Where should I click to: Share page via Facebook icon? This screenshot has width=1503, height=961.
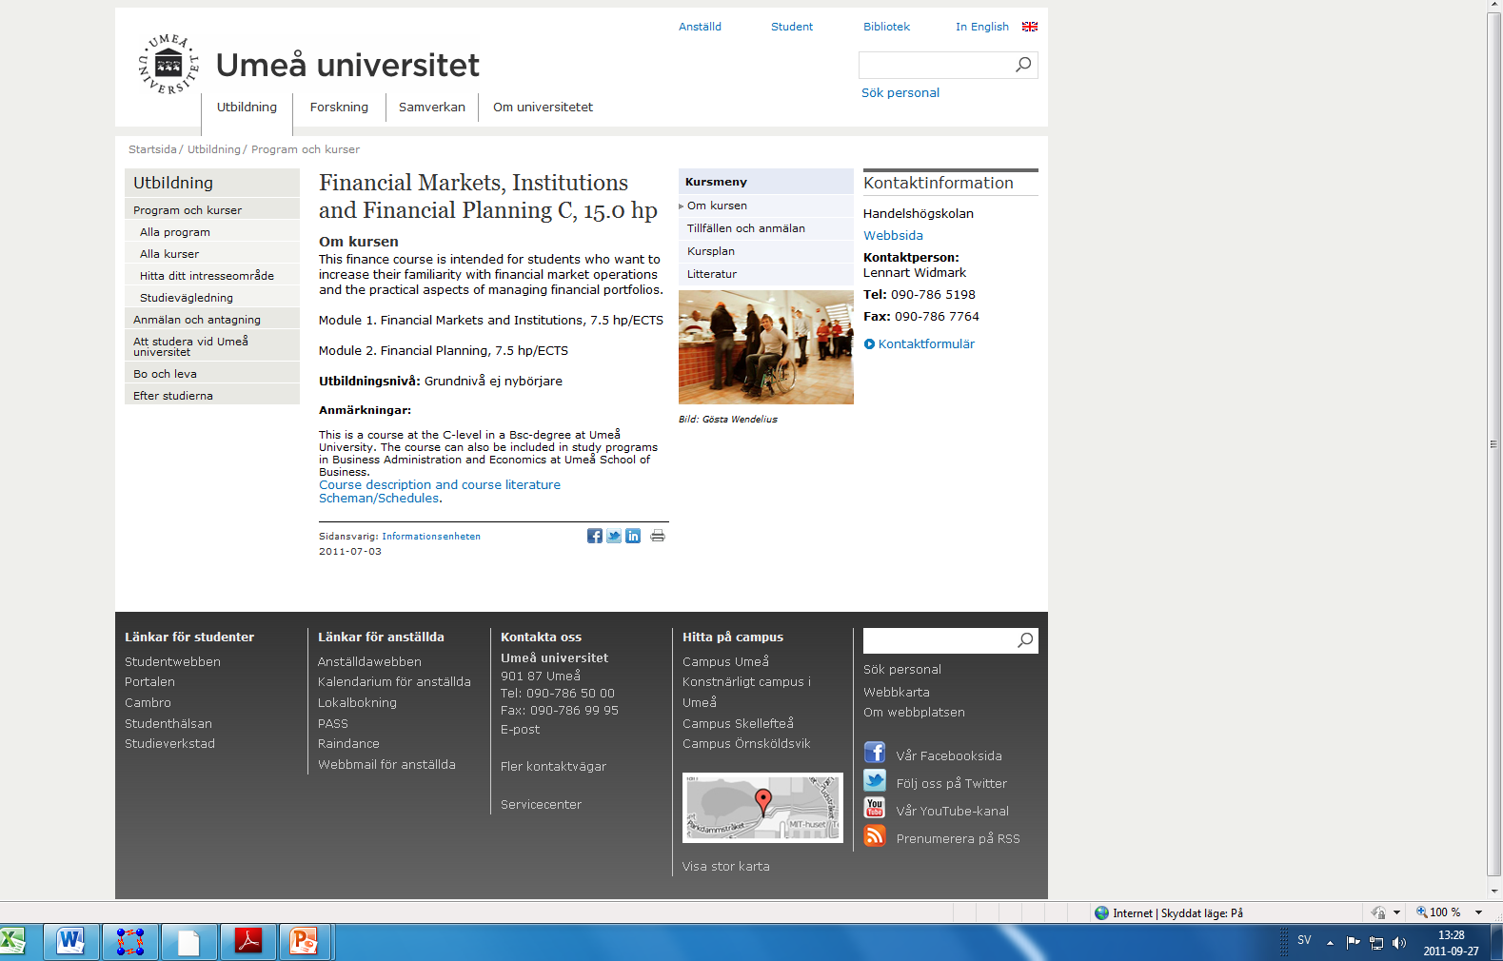[x=595, y=536]
